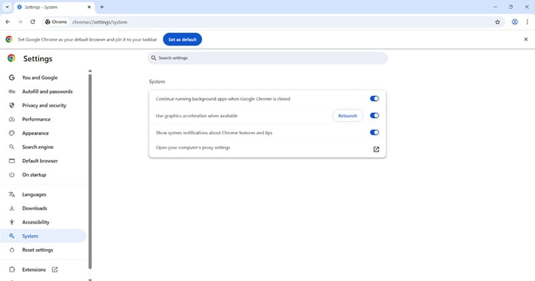Click the Extensions external link icon
The image size is (535, 281).
[x=55, y=270]
